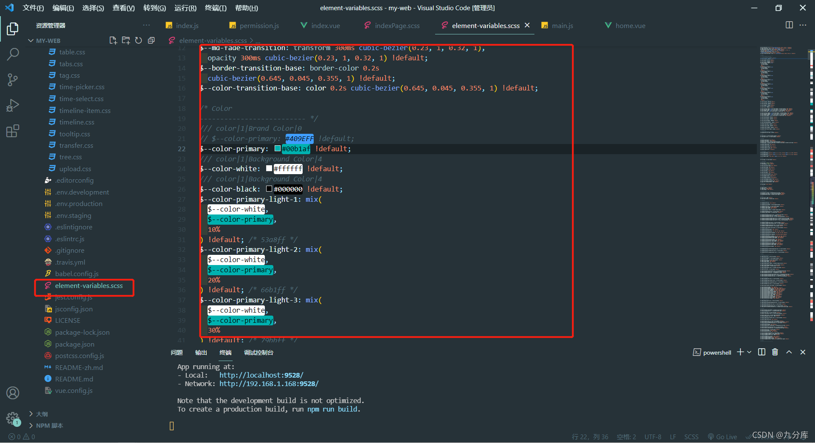Open the 文件(F) menu
The height and width of the screenshot is (443, 815).
pos(33,8)
